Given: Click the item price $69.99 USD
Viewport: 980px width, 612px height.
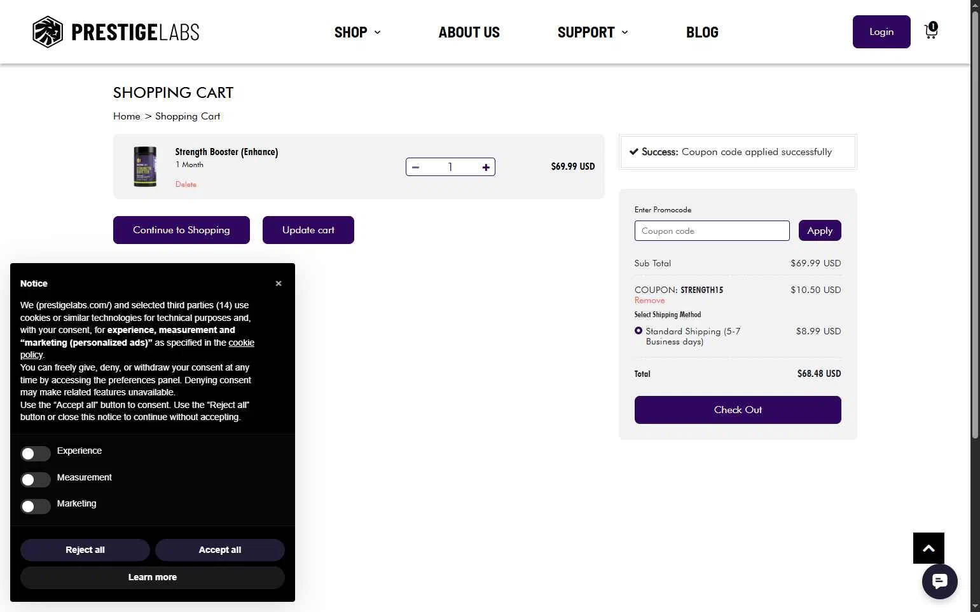Looking at the screenshot, I should pos(573,167).
